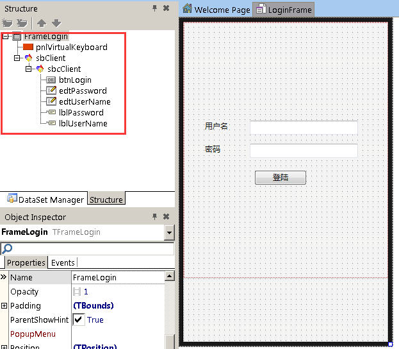Pin the Structure panel
Viewport: 399px width, 349px height.
(154, 8)
